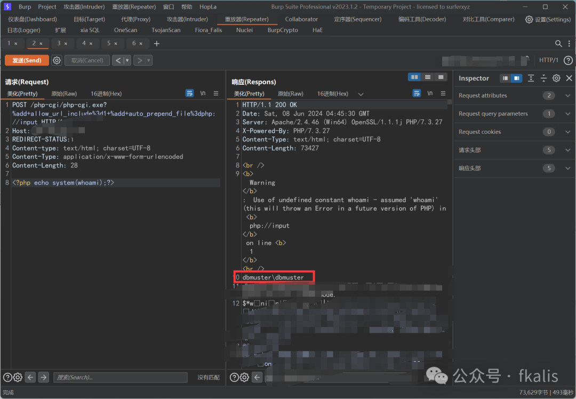The image size is (576, 399).
Task: Open Inspector settings gear
Action: click(x=556, y=78)
